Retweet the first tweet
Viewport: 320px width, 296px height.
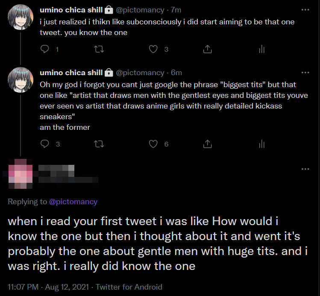tap(99, 49)
